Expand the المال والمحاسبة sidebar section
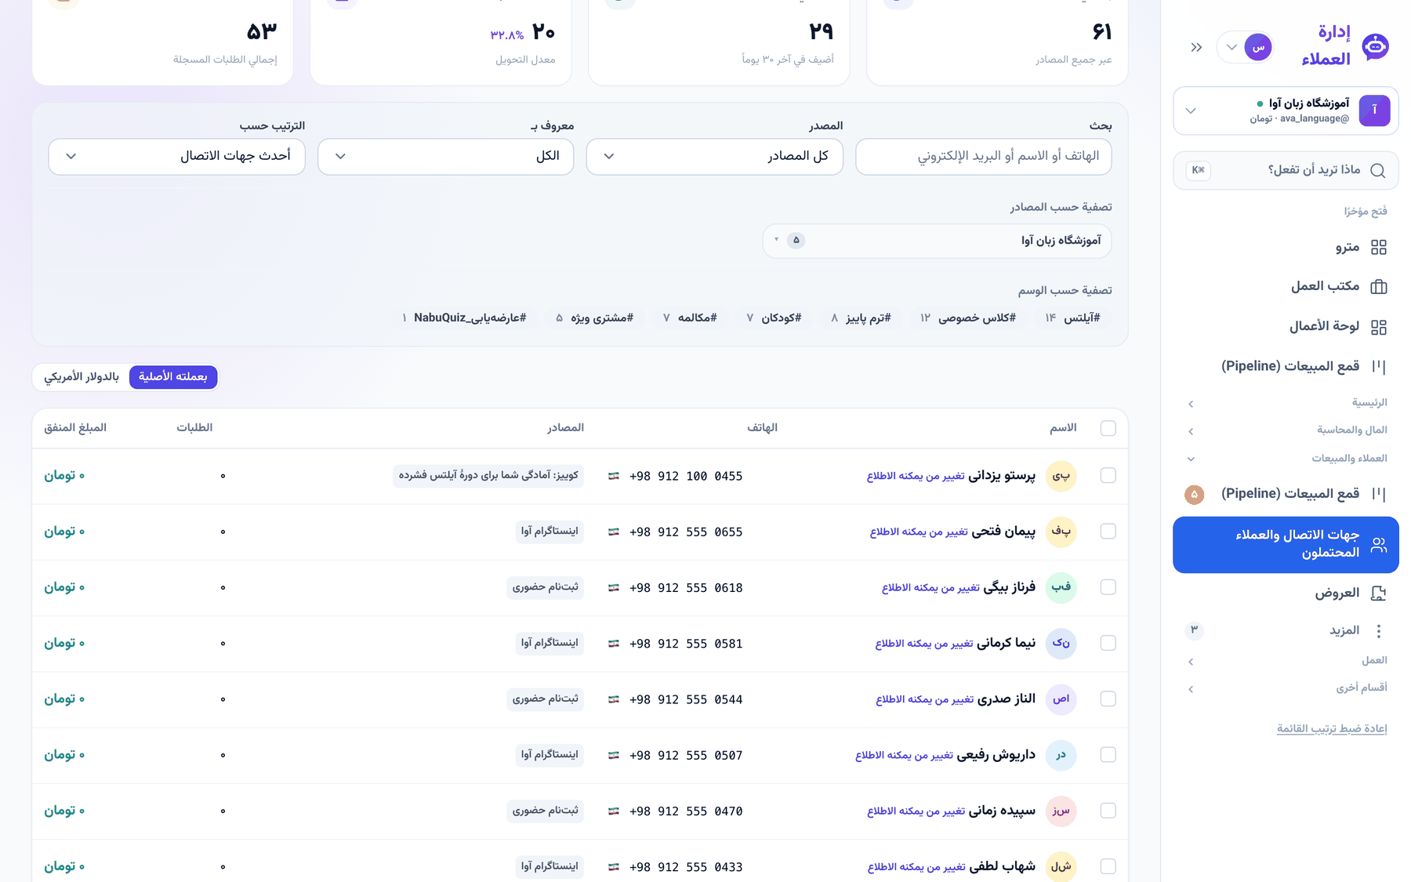 pyautogui.click(x=1286, y=430)
